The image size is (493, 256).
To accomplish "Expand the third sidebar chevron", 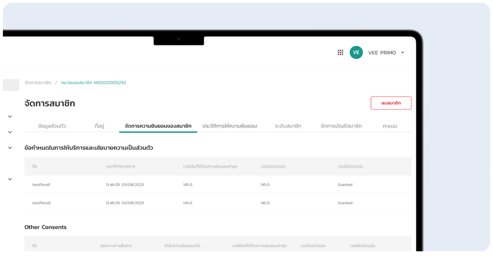I will pos(10,148).
